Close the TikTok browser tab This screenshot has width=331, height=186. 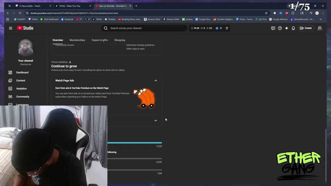90,6
